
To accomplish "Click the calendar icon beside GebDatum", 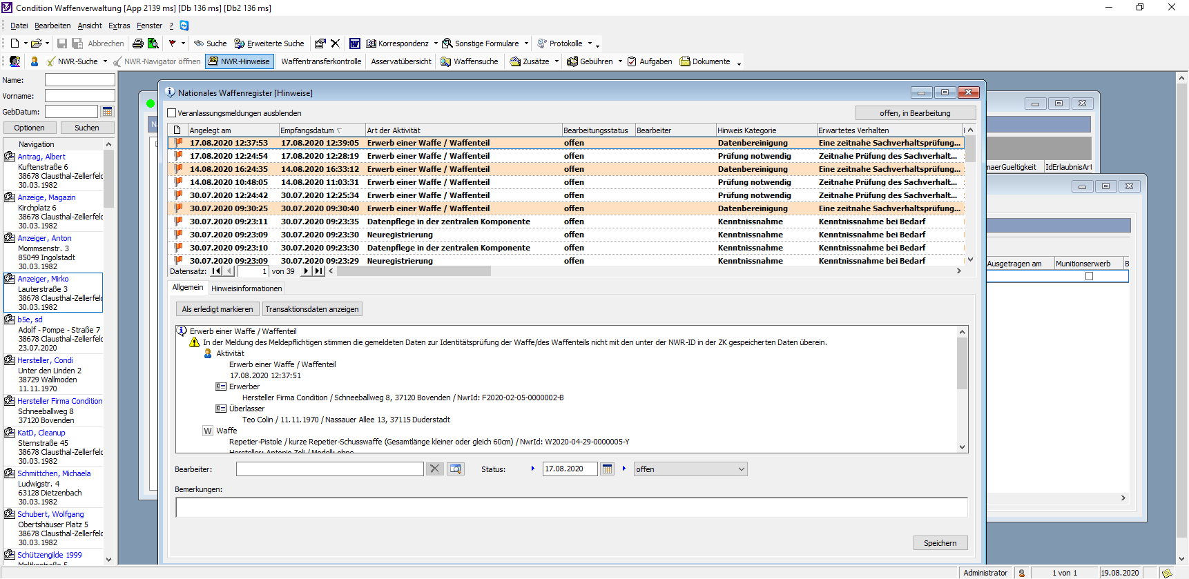I will tap(107, 112).
